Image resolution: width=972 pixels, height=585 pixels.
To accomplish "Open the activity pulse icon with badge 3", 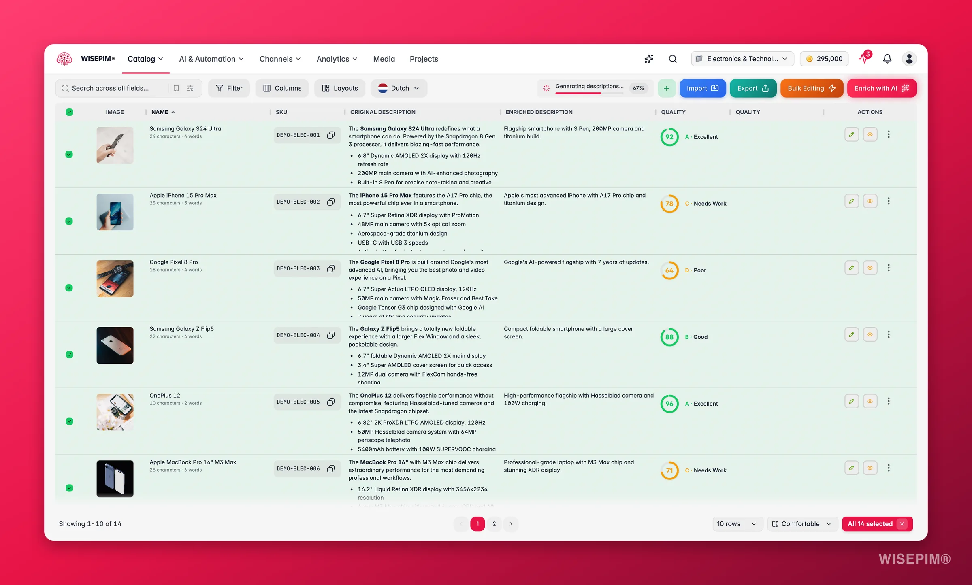I will tap(865, 58).
